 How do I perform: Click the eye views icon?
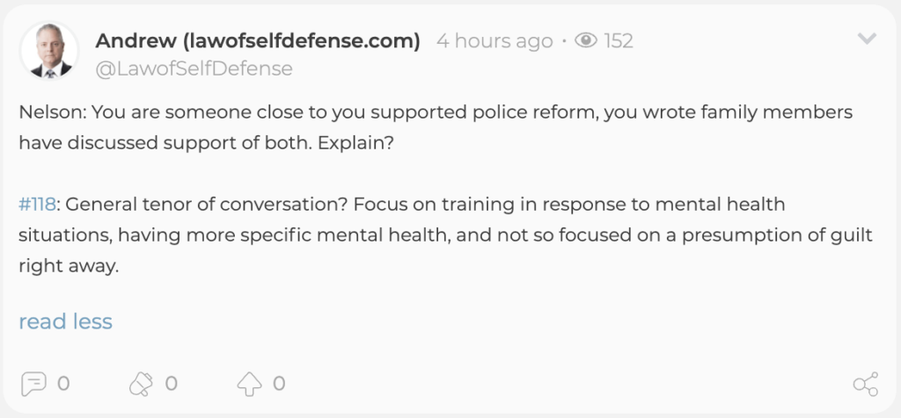pos(586,40)
